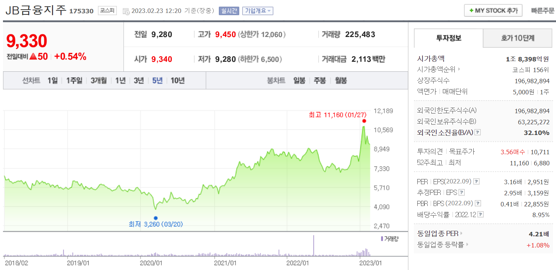Viewport: 556px width, 270px height.
Task: Click the stock code 175330
Action: (x=81, y=11)
